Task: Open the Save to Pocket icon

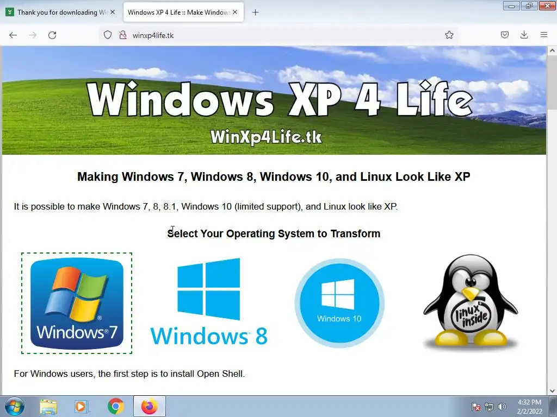Action: [x=504, y=35]
